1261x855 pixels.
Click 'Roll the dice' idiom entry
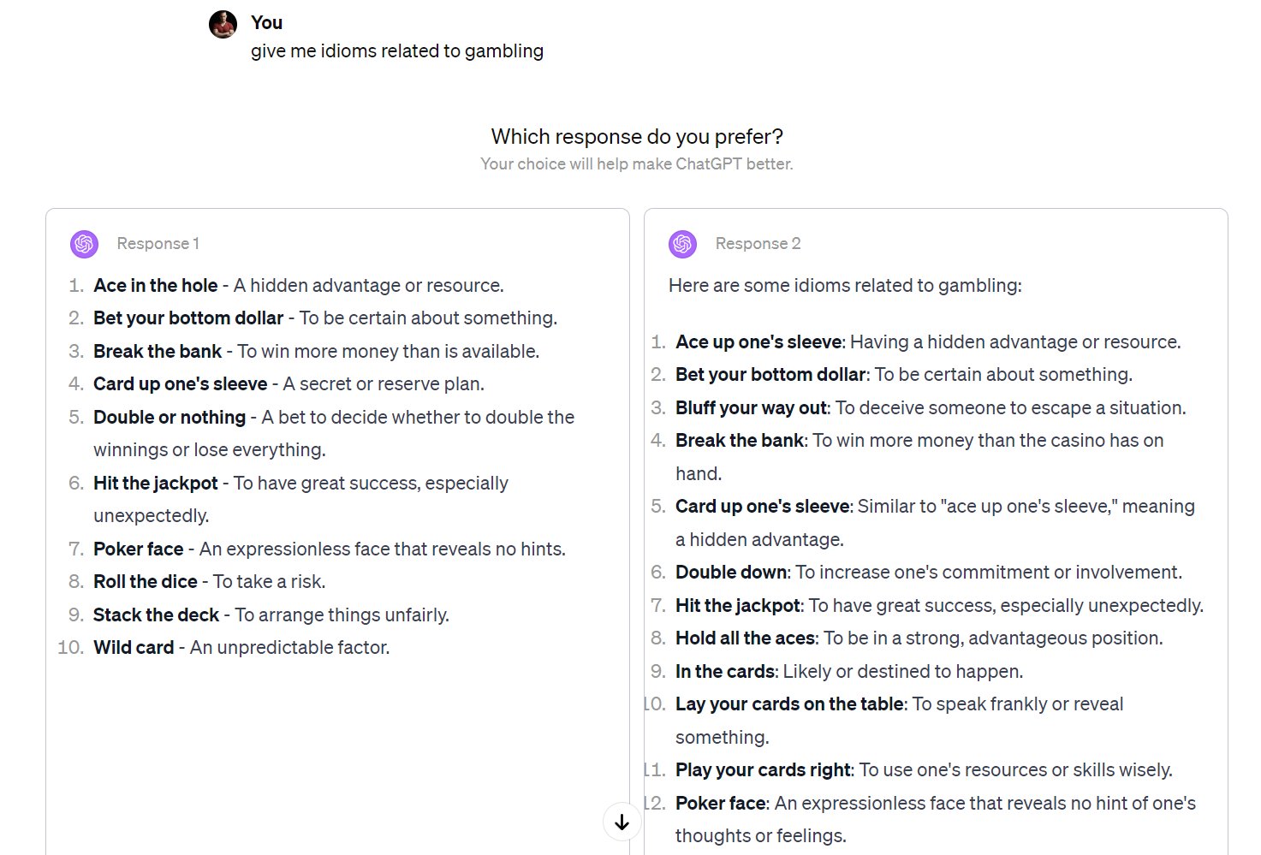coord(146,582)
